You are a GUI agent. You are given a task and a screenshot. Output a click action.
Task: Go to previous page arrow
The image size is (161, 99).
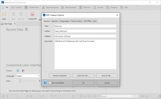click(x=7, y=96)
